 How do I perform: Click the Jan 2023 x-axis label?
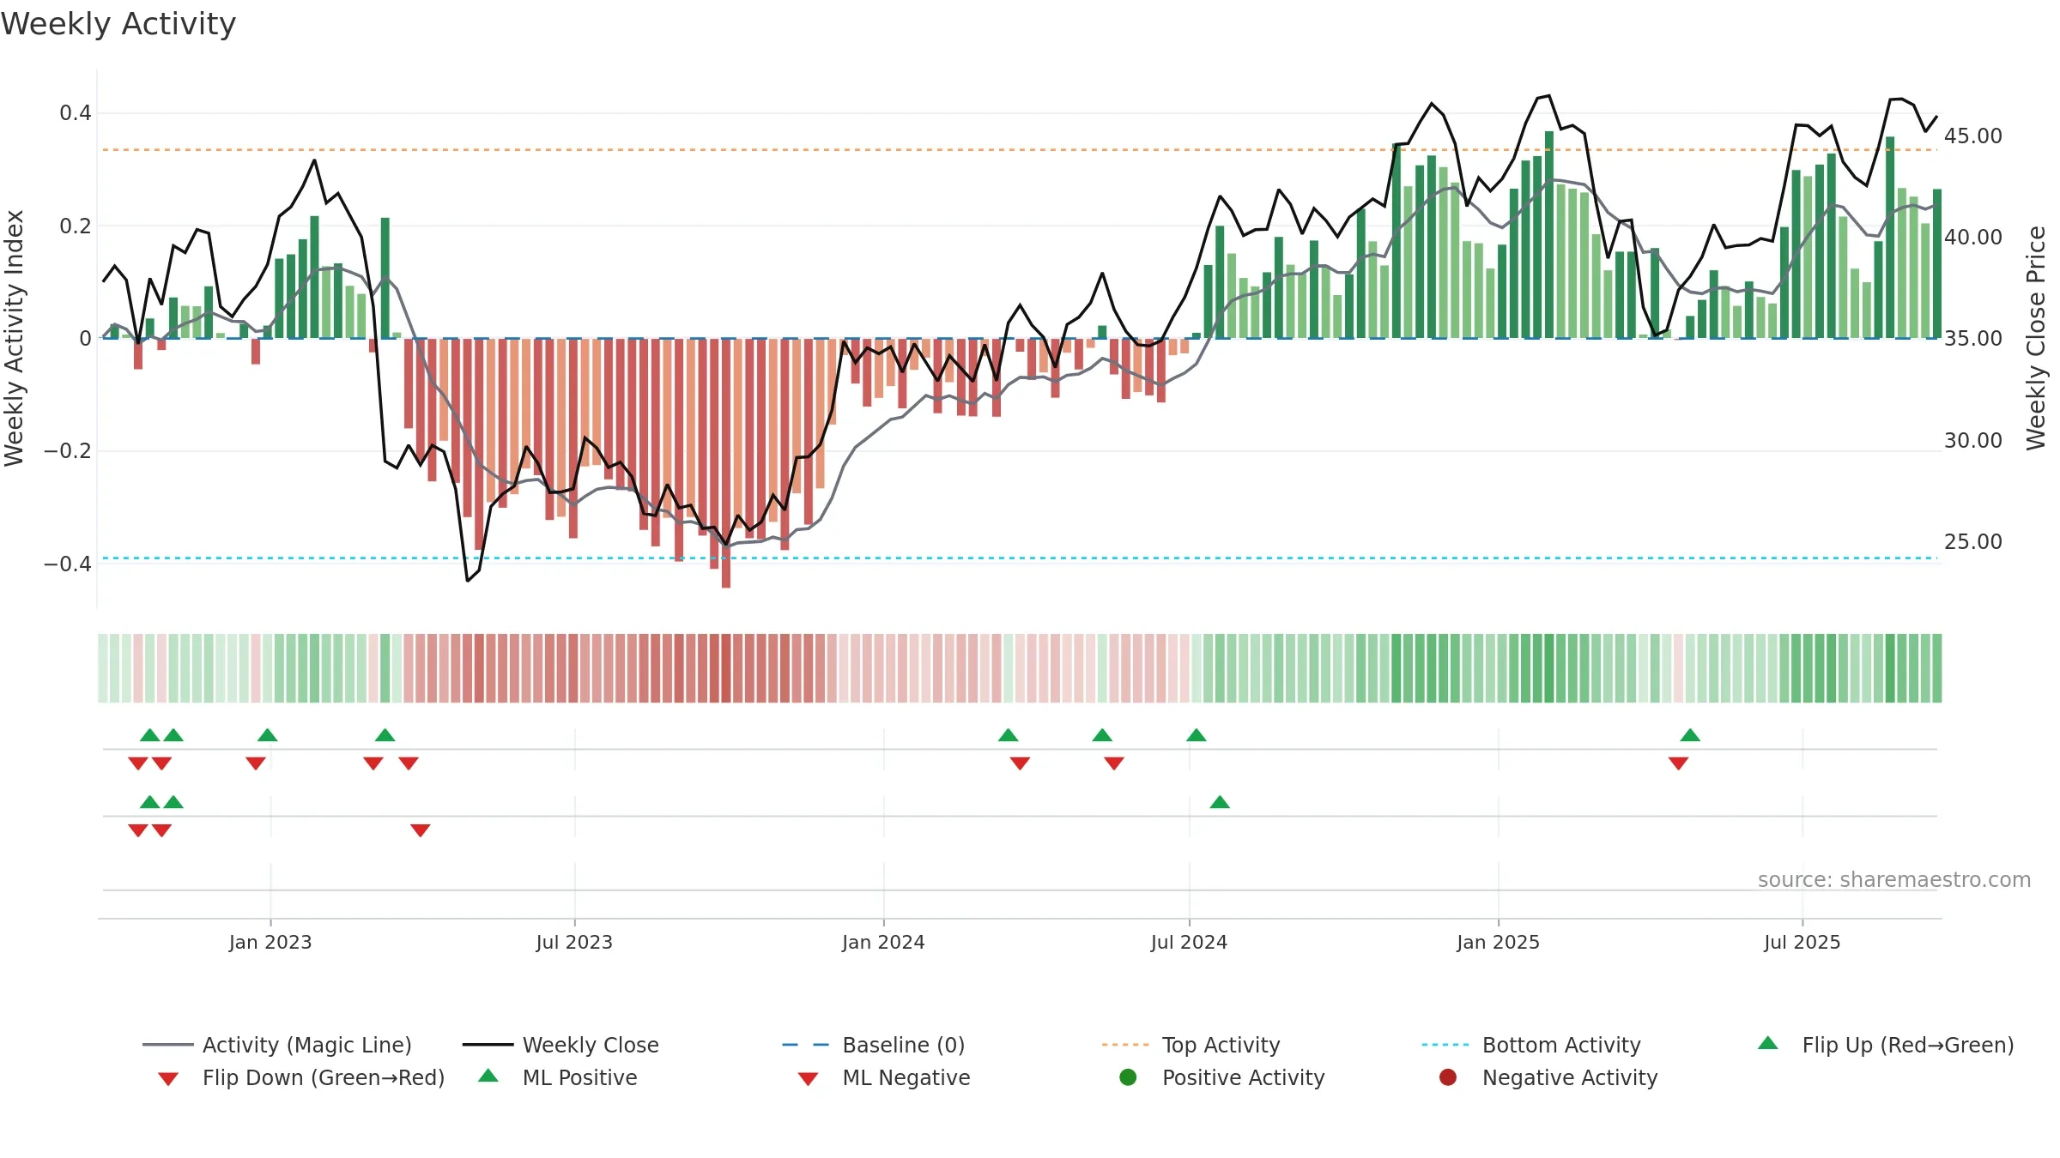point(270,942)
